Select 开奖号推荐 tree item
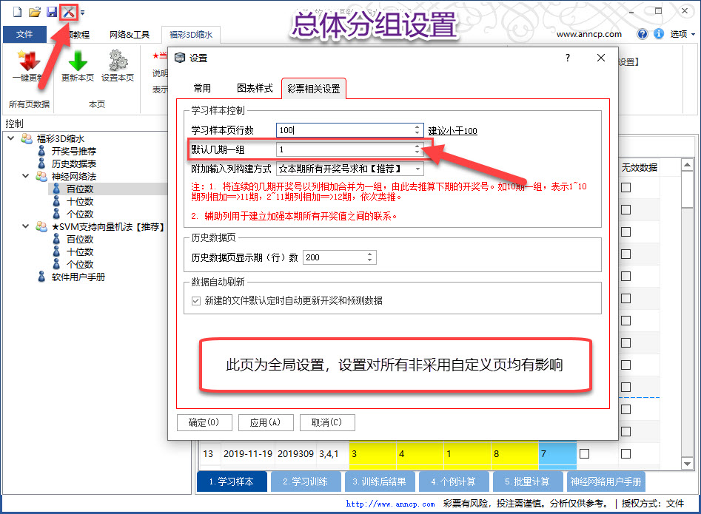 tap(74, 152)
